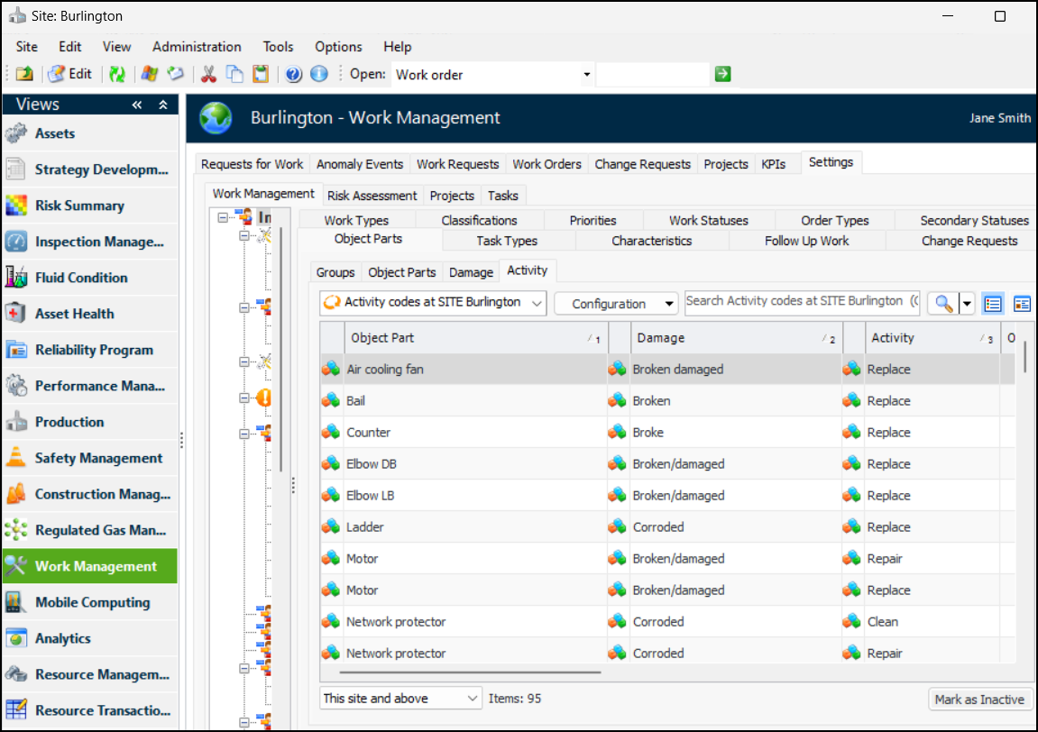Open the Administration menu
Screen dimensions: 1038x732
[x=197, y=47]
